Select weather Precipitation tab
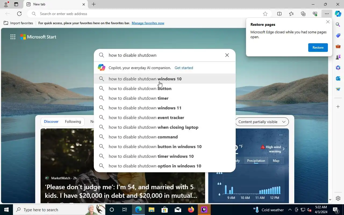 [256, 161]
